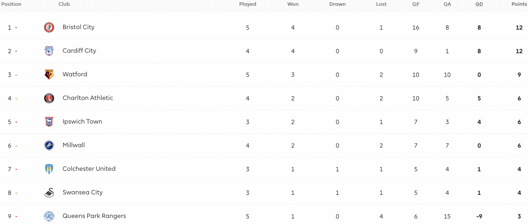The image size is (528, 224).
Task: Click the Queens Park Rangers badge
Action: point(49,216)
